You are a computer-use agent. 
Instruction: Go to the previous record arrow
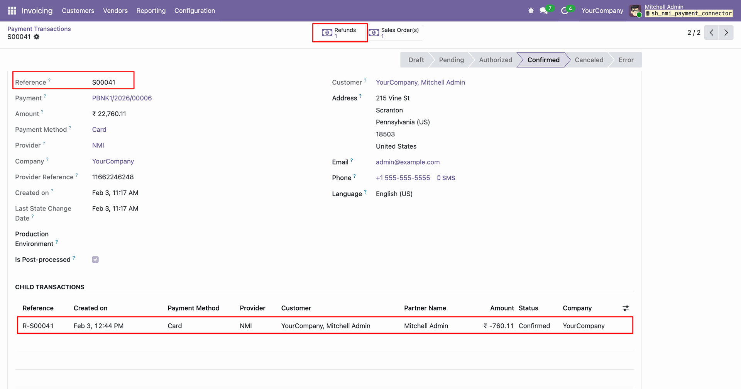[711, 32]
